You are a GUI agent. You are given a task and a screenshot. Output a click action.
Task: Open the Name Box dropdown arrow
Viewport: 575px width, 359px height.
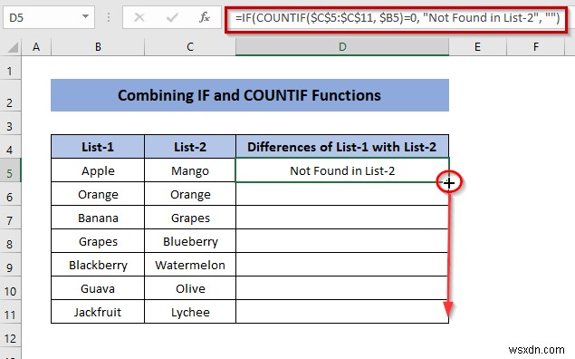pyautogui.click(x=85, y=16)
